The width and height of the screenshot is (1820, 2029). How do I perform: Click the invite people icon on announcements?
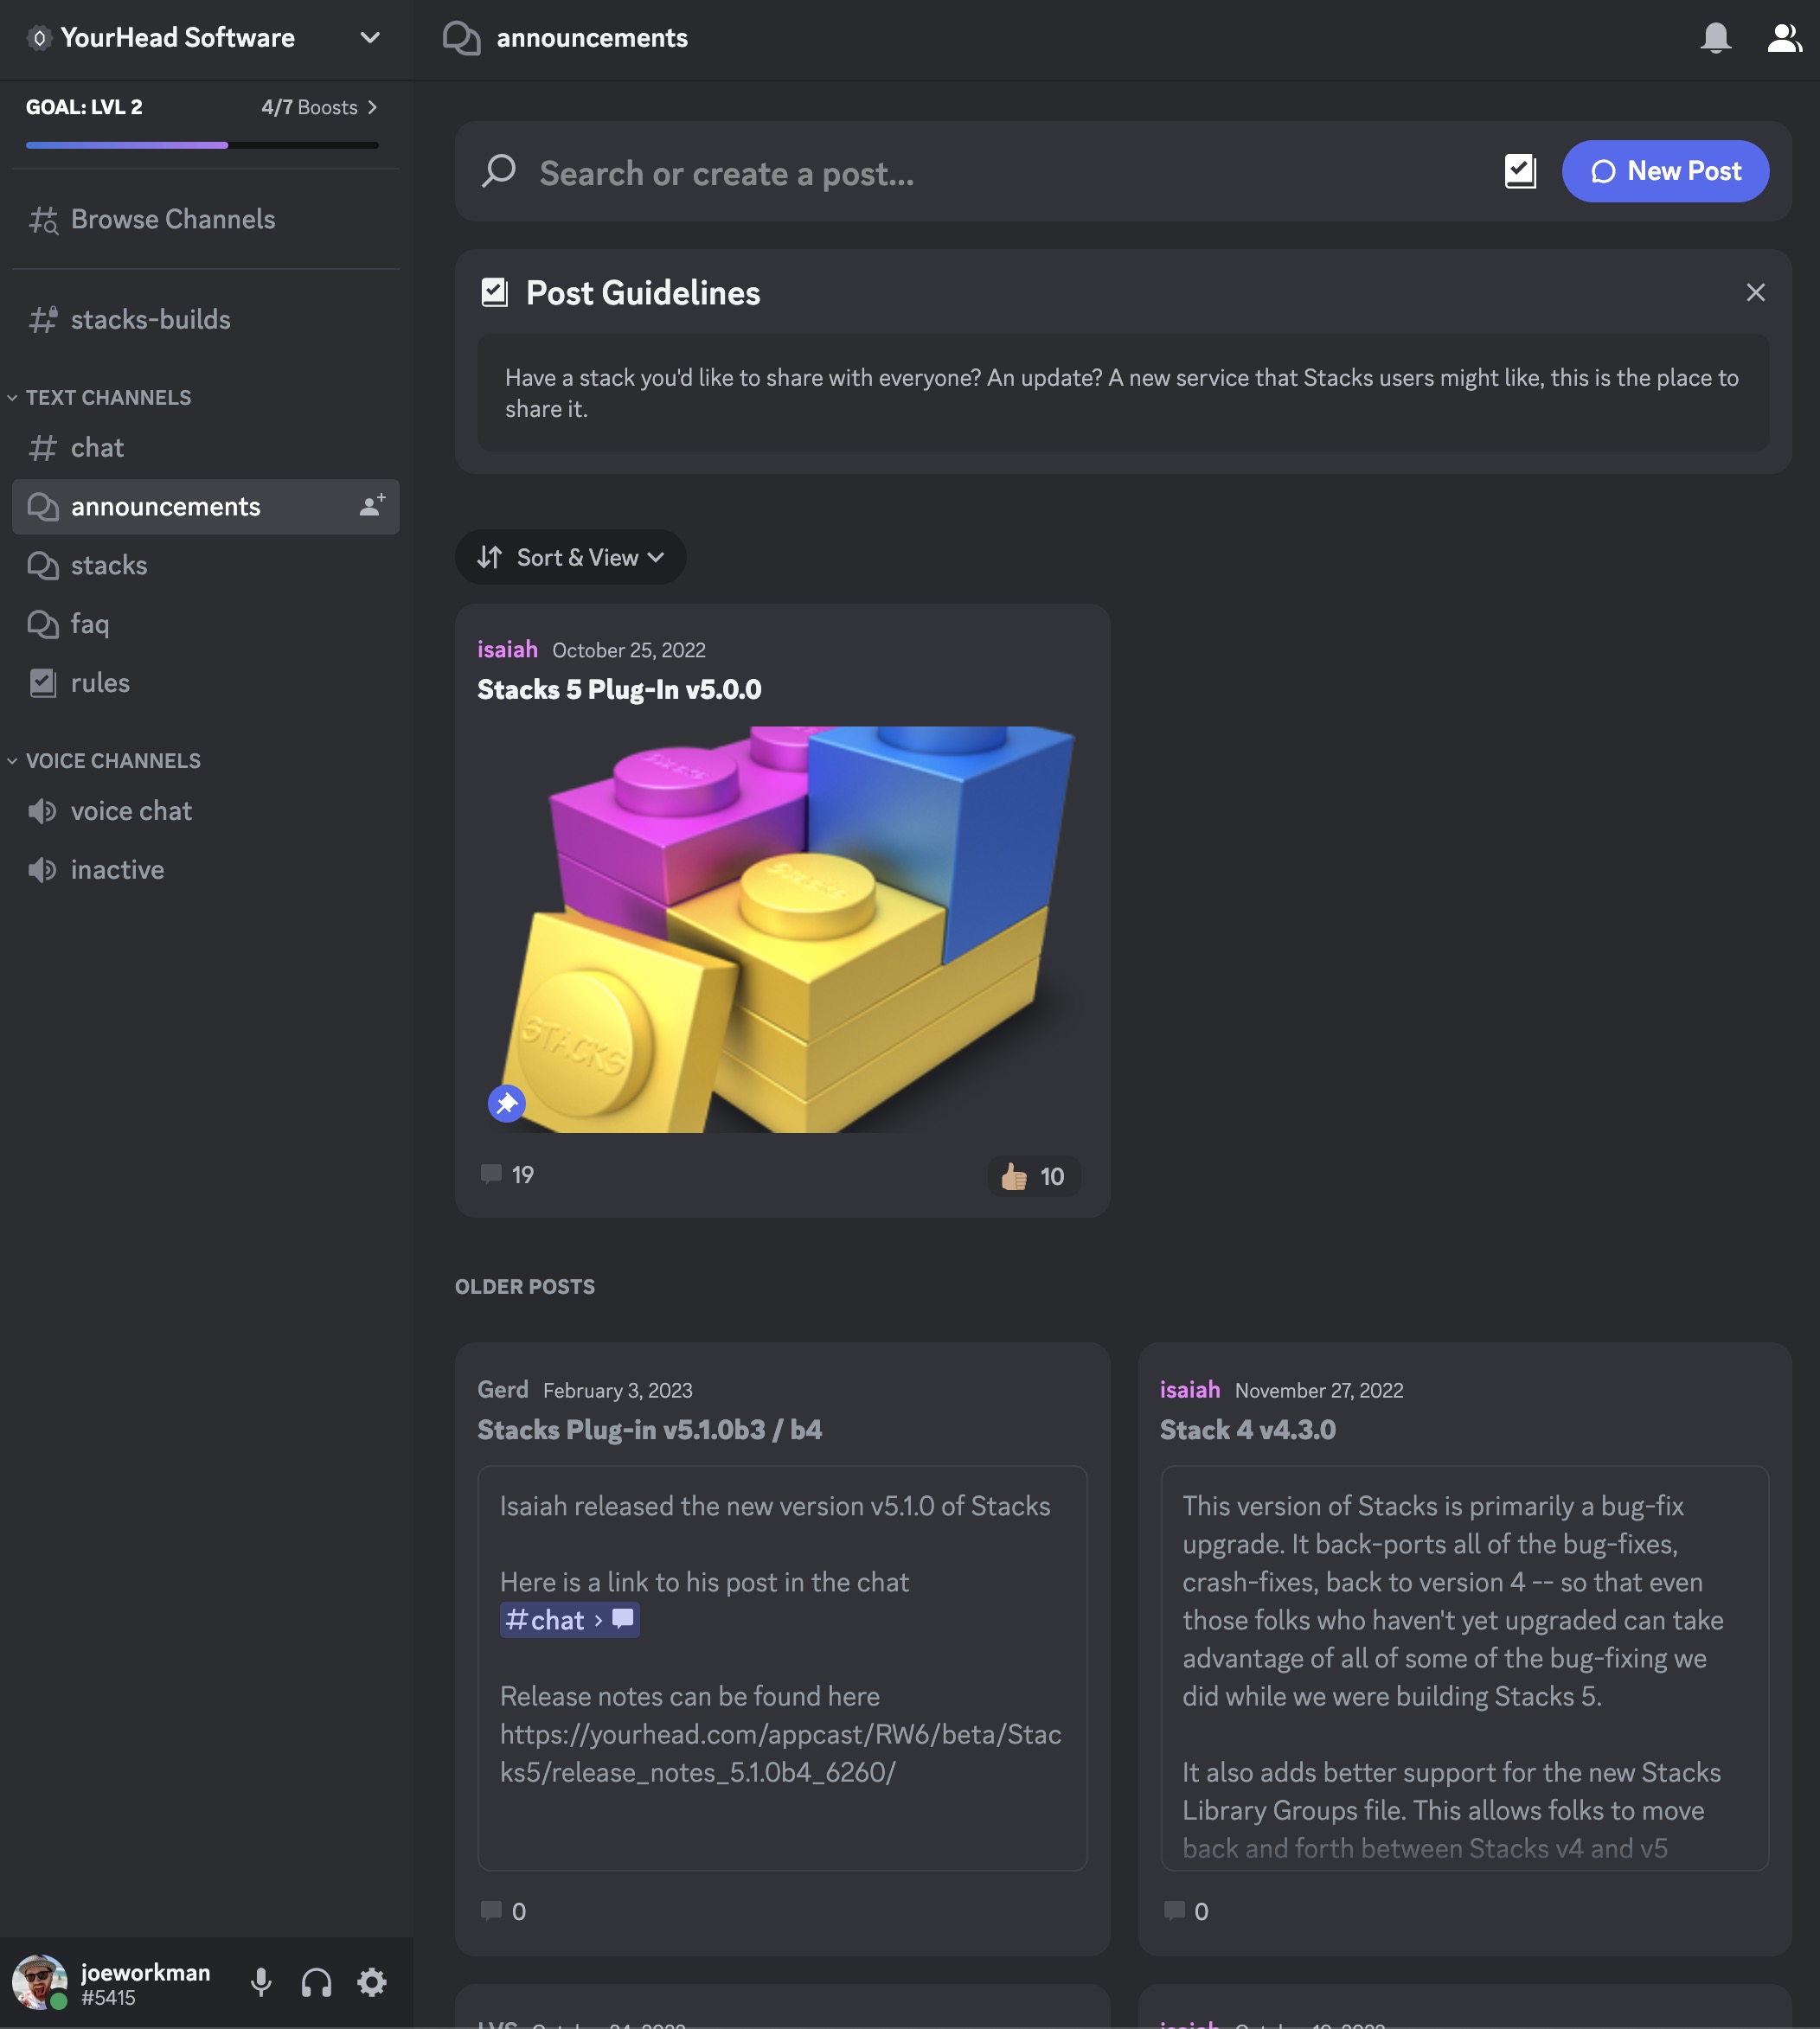click(x=372, y=506)
